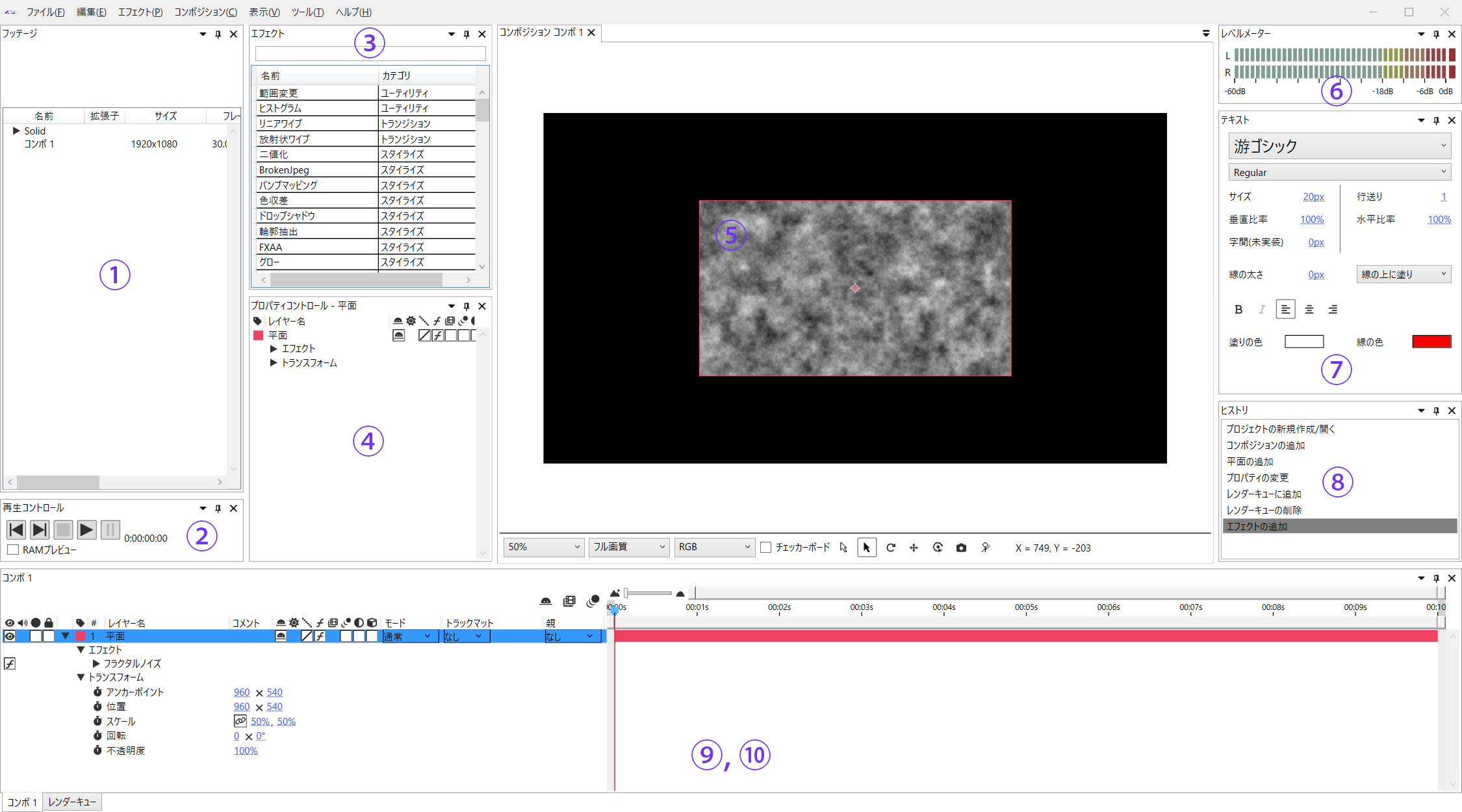Screen dimensions: 1462x812
Task: Open the 游ゴシック font dropdown
Action: pos(1339,146)
